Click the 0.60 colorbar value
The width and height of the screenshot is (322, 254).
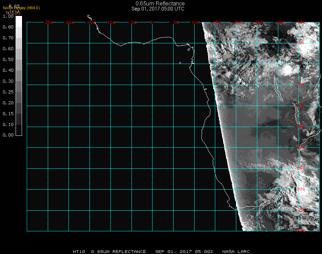[8, 49]
